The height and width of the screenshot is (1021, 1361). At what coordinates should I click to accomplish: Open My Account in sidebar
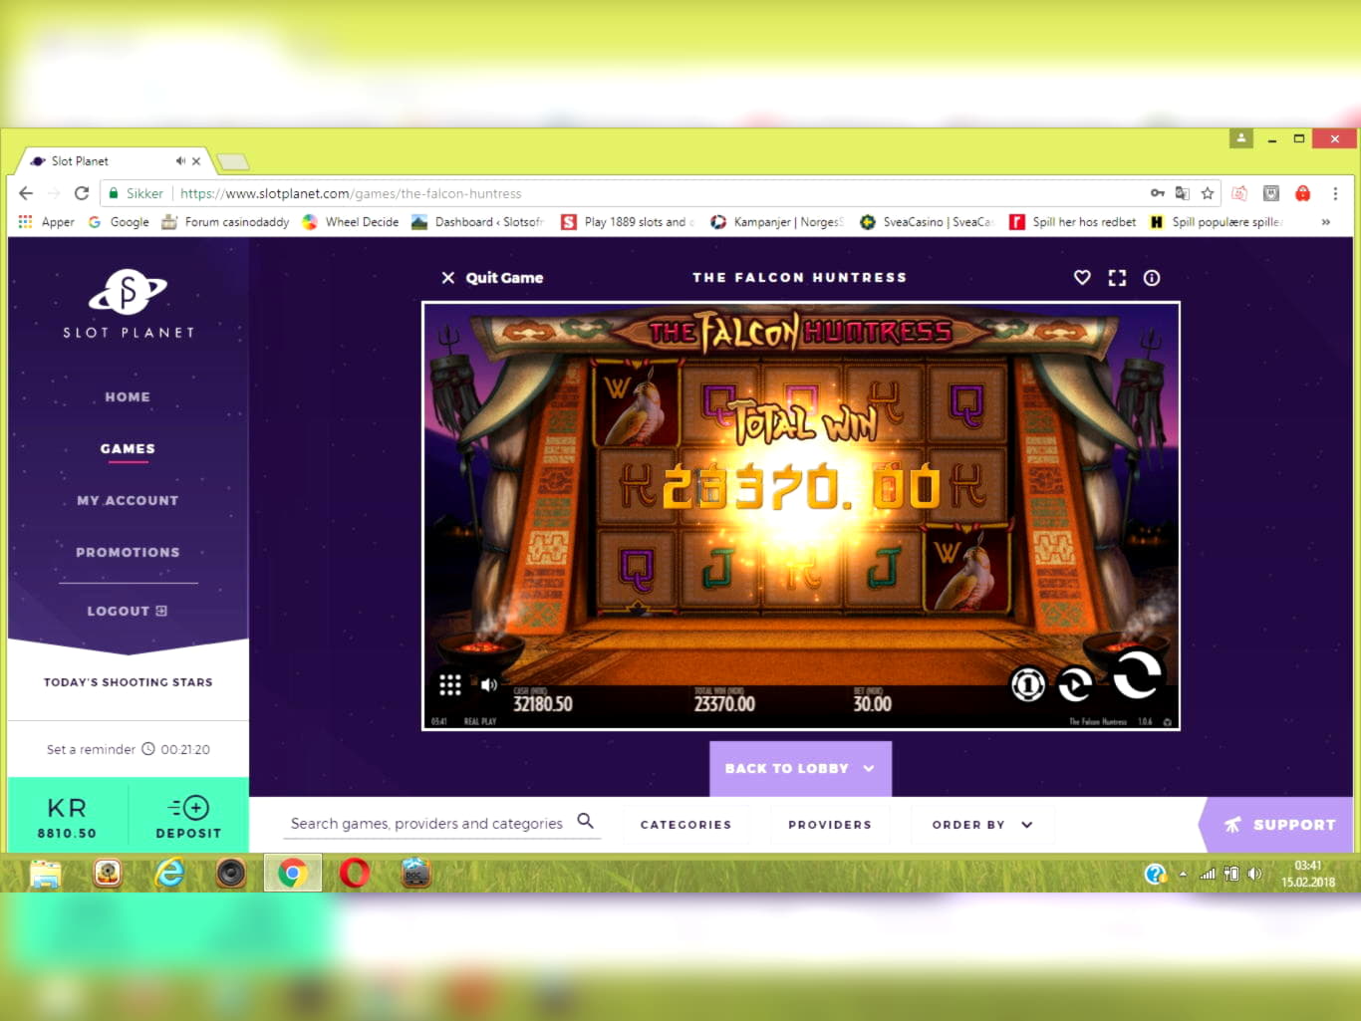coord(128,500)
